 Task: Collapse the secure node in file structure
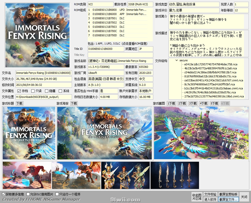(176, 60)
